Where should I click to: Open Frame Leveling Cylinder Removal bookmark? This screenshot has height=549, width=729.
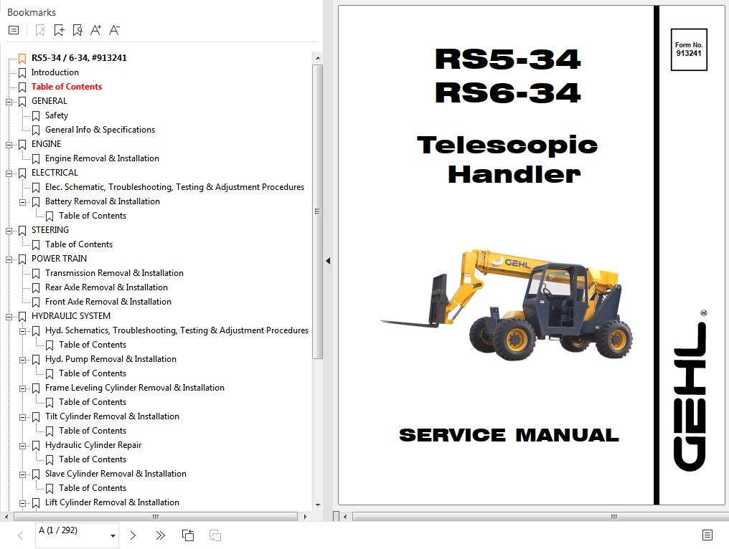135,388
